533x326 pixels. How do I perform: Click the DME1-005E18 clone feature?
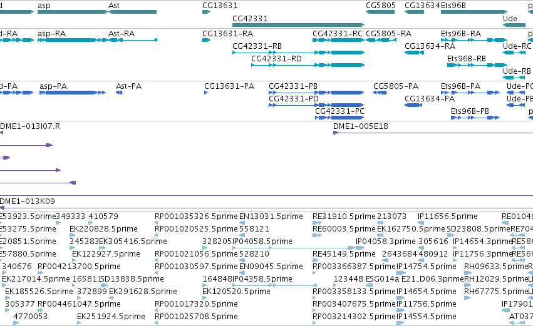coord(433,133)
